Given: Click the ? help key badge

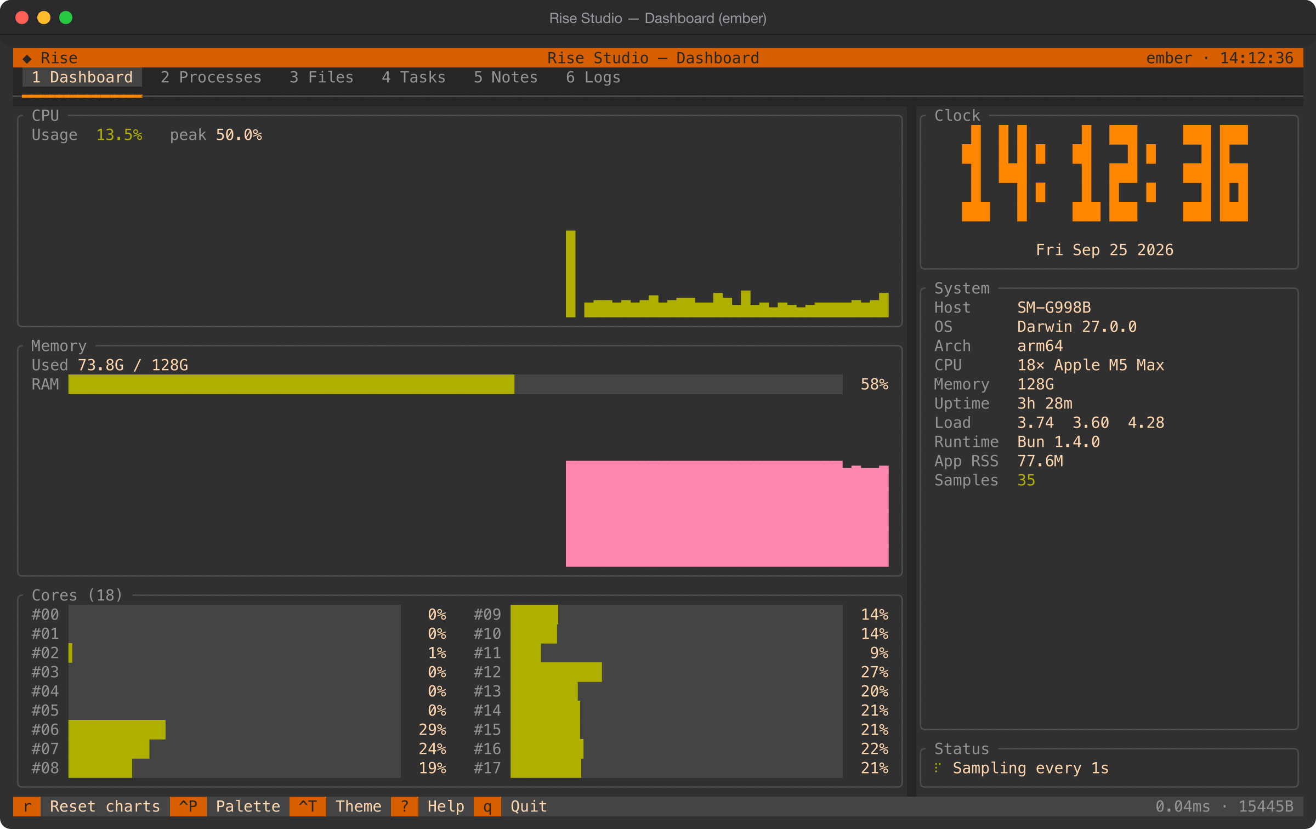Looking at the screenshot, I should point(405,807).
